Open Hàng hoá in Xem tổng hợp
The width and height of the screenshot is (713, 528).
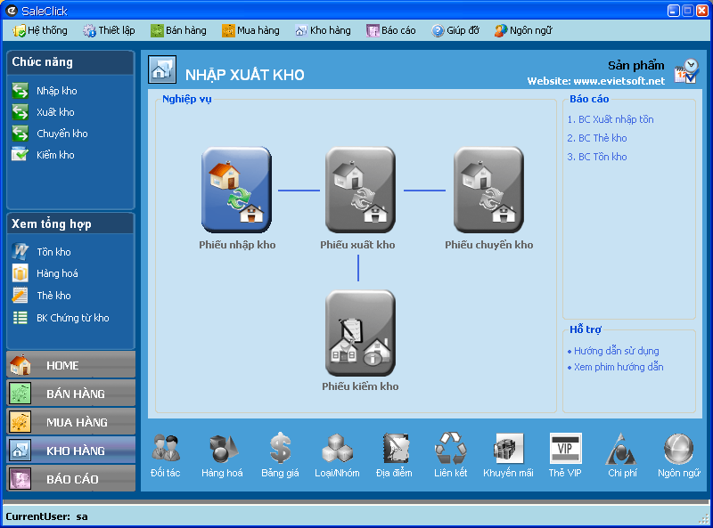[x=45, y=273]
